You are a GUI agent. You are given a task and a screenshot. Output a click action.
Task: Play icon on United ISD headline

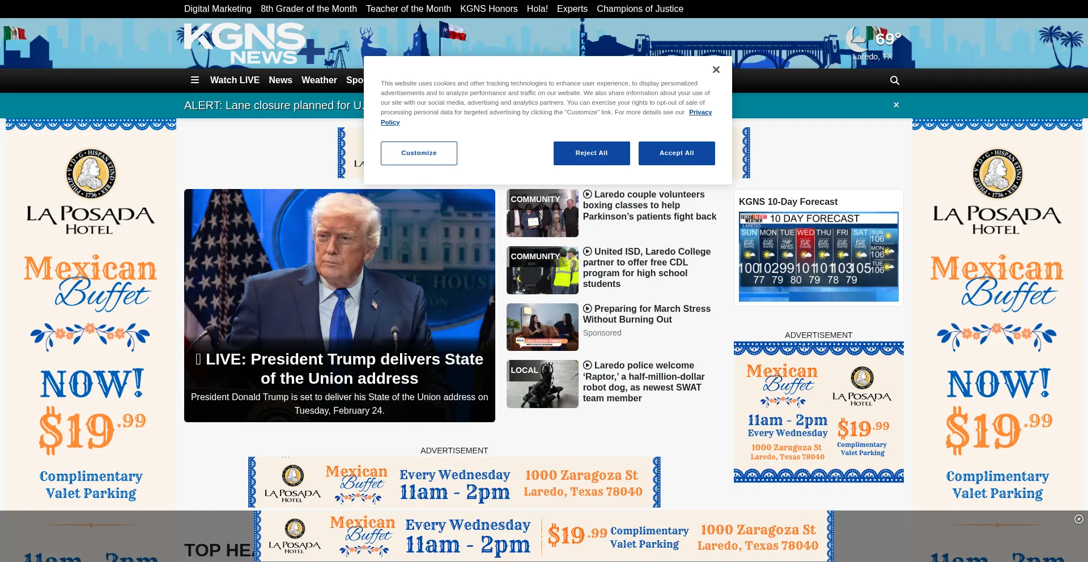[588, 252]
